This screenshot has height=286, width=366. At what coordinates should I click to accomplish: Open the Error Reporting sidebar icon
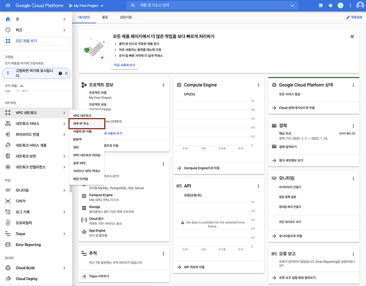click(x=8, y=244)
